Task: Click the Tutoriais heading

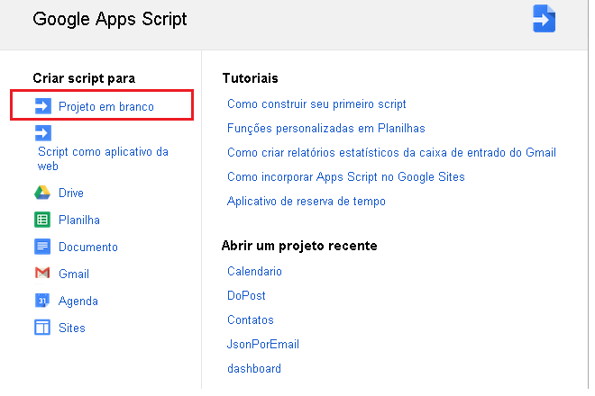Action: pyautogui.click(x=250, y=78)
